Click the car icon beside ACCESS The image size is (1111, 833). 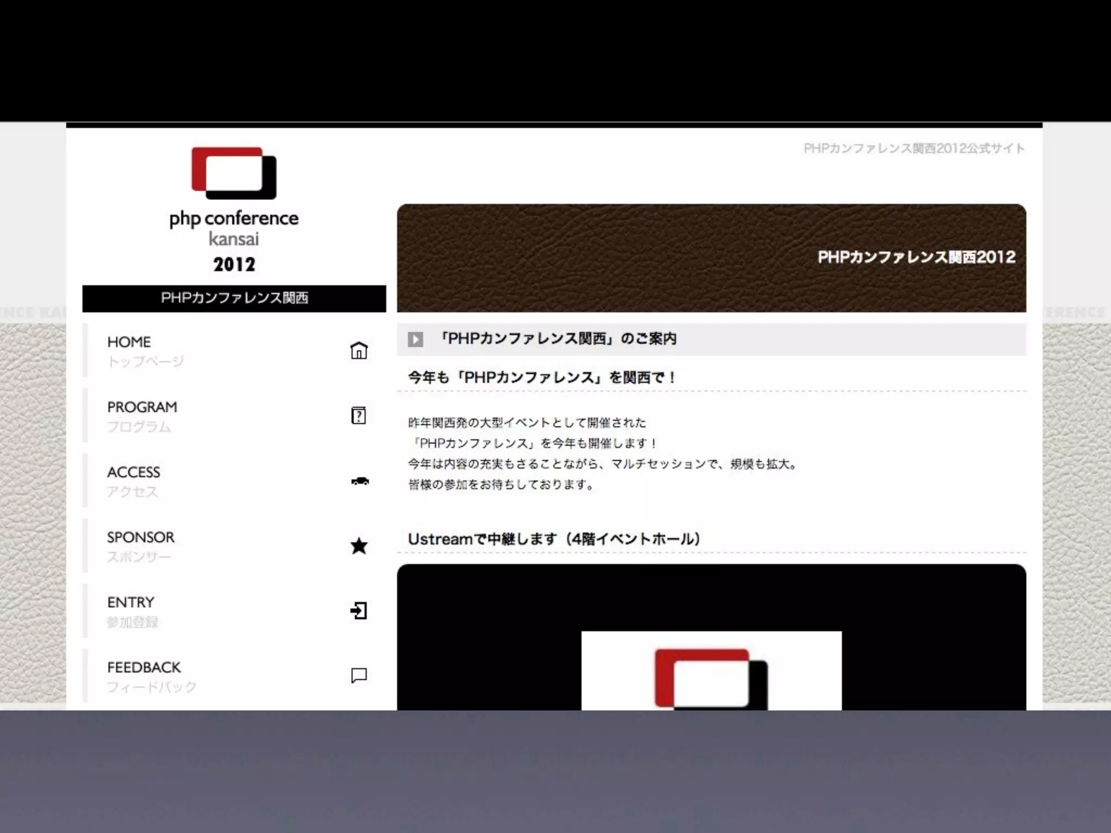pos(360,481)
